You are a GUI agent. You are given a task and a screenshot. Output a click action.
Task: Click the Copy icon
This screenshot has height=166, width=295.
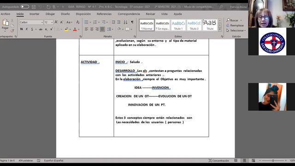(12, 26)
